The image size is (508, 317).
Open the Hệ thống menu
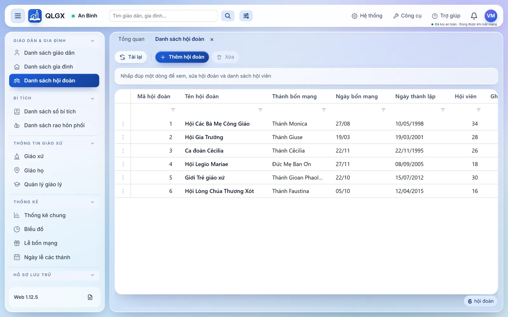point(367,16)
